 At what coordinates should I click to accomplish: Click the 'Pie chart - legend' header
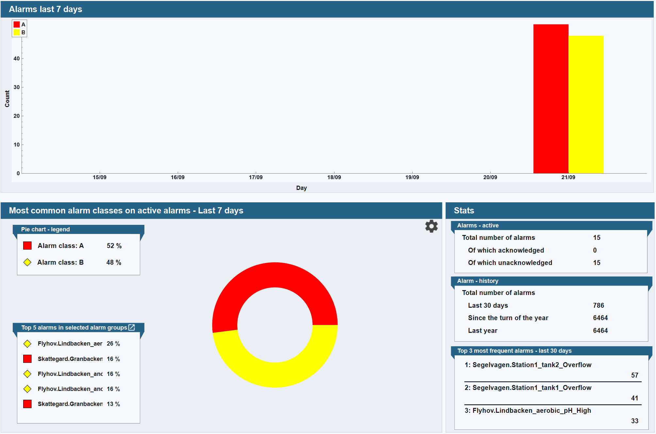(78, 229)
